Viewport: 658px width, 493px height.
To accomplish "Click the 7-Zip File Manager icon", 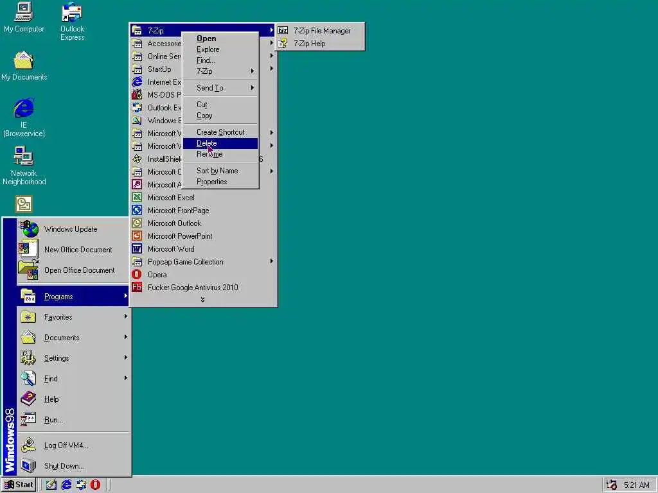I will click(x=283, y=31).
